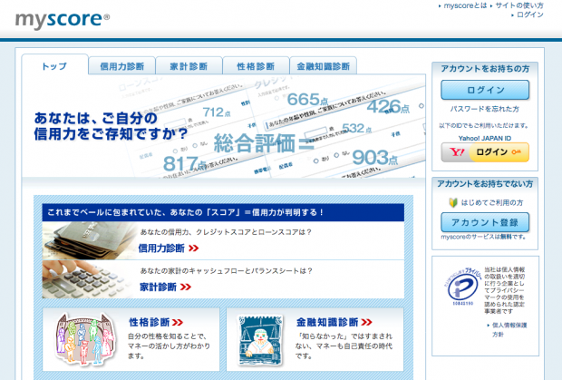Click the green beginner leaf icon

click(x=453, y=202)
